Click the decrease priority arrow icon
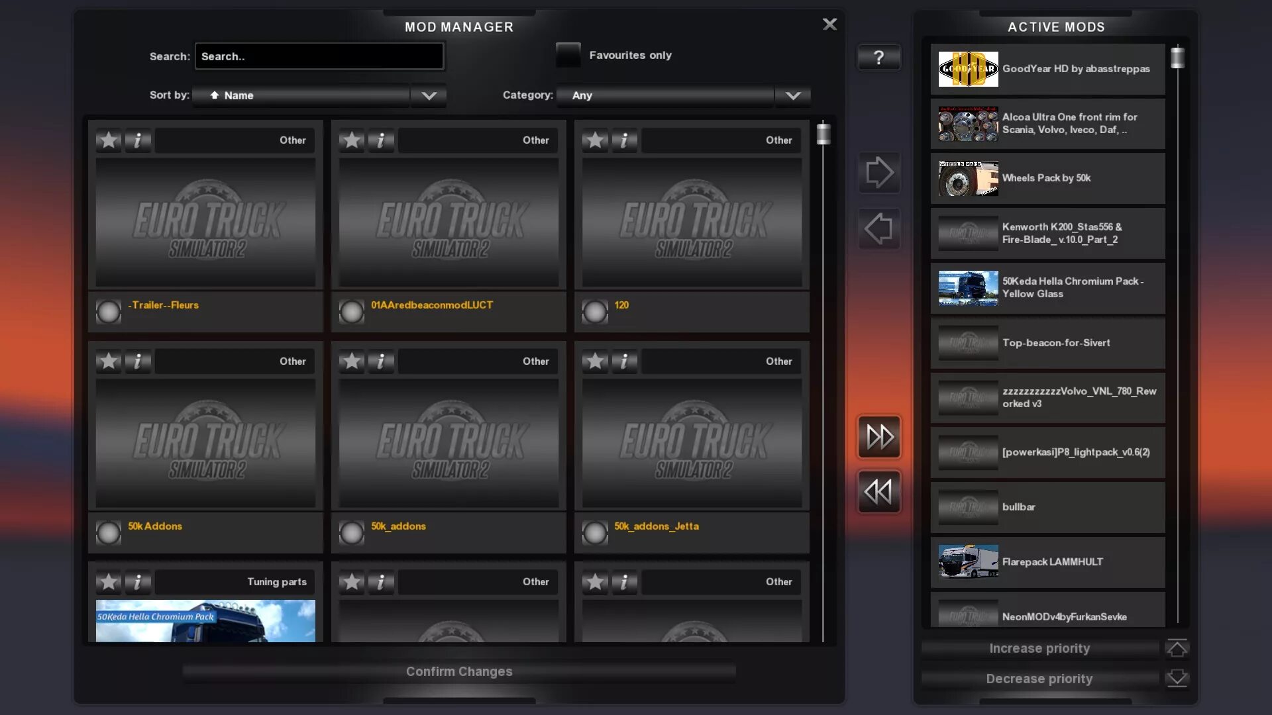The image size is (1272, 715). (1177, 679)
